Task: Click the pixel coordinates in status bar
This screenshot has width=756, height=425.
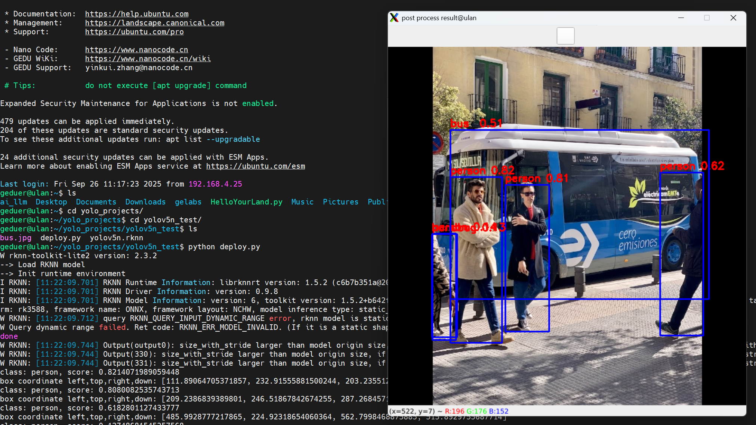Action: (412, 411)
